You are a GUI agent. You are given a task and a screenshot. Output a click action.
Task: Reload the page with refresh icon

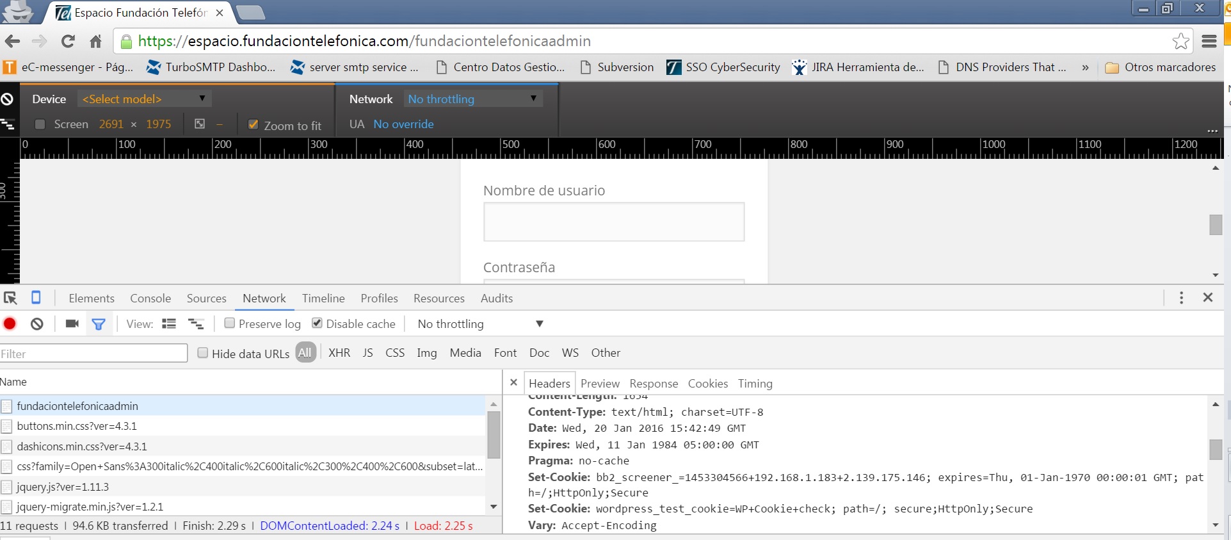[x=68, y=42]
